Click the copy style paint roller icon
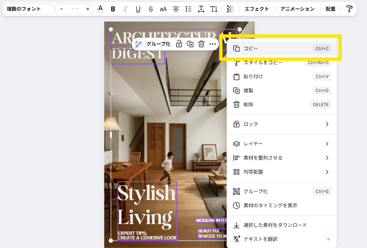Viewport: 367px width, 248px height. [x=349, y=9]
